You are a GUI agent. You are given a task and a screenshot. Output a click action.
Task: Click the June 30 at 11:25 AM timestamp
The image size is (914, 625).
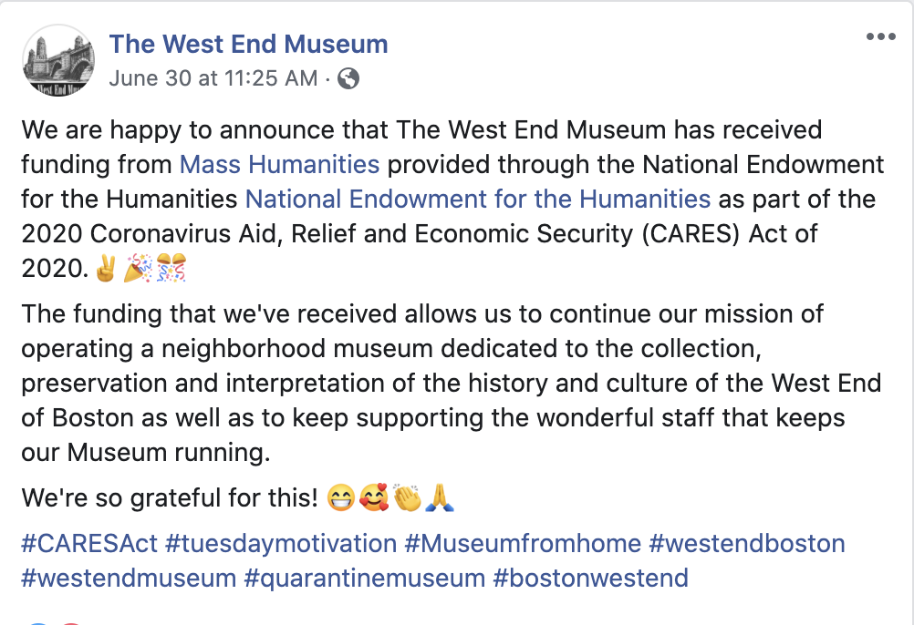click(213, 78)
